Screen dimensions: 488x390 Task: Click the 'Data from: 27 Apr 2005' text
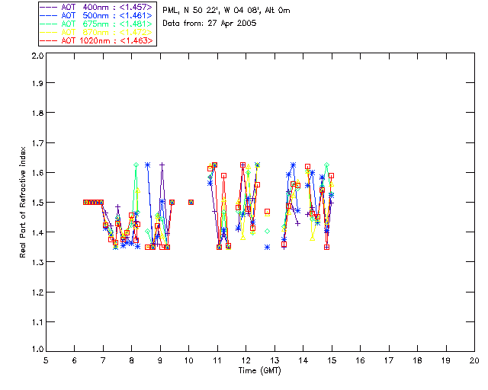click(x=210, y=24)
